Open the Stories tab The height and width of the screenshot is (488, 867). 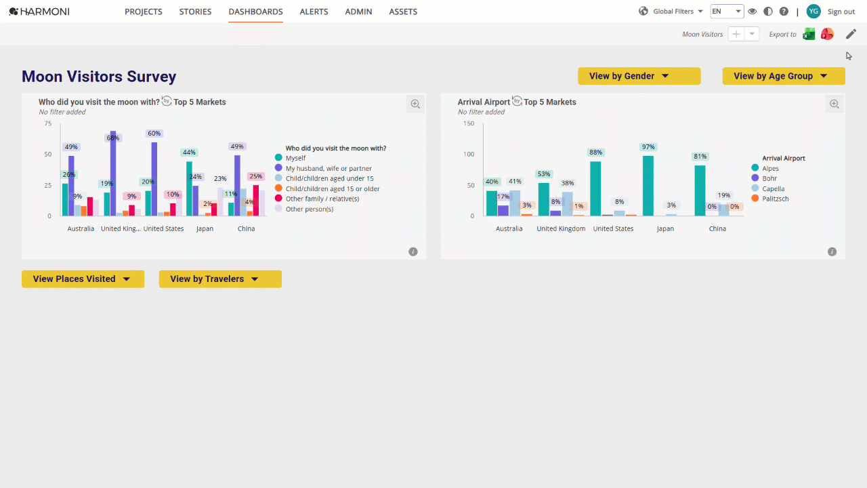pos(195,12)
